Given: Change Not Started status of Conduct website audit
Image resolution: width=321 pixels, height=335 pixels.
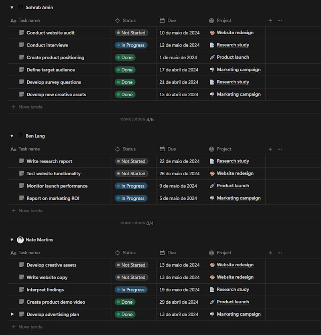Looking at the screenshot, I should (x=132, y=32).
